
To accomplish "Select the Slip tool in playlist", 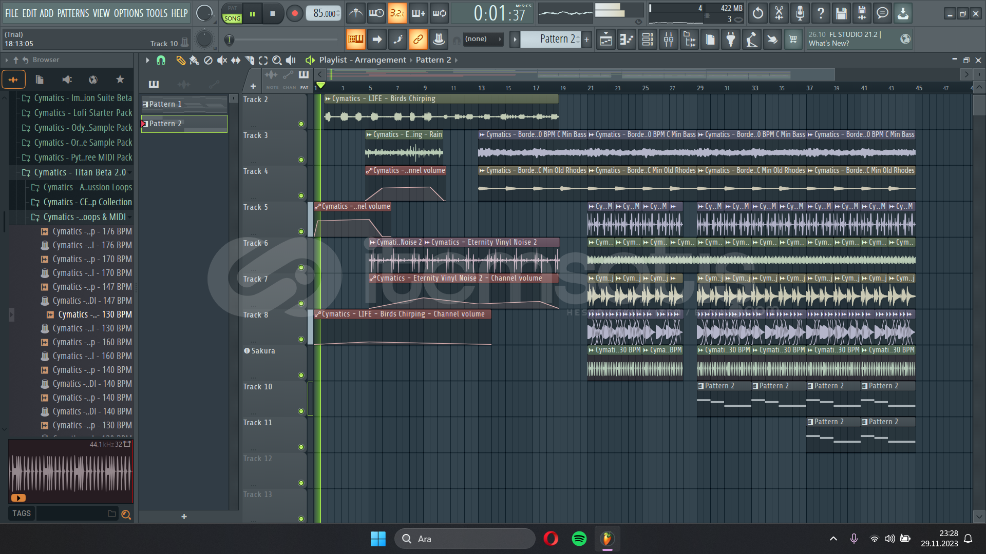I will click(236, 61).
